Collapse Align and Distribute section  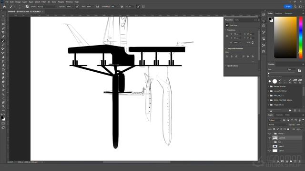point(225,48)
